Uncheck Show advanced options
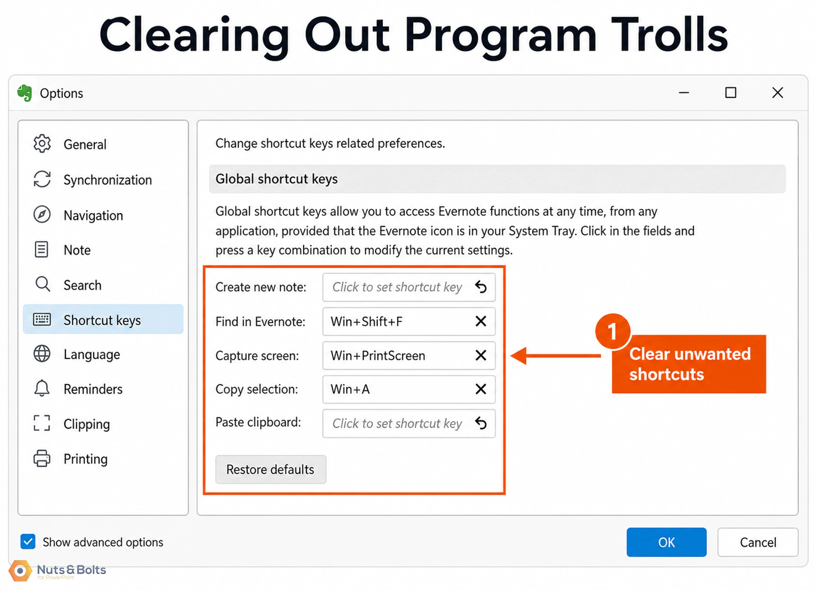815x590 pixels. (28, 541)
